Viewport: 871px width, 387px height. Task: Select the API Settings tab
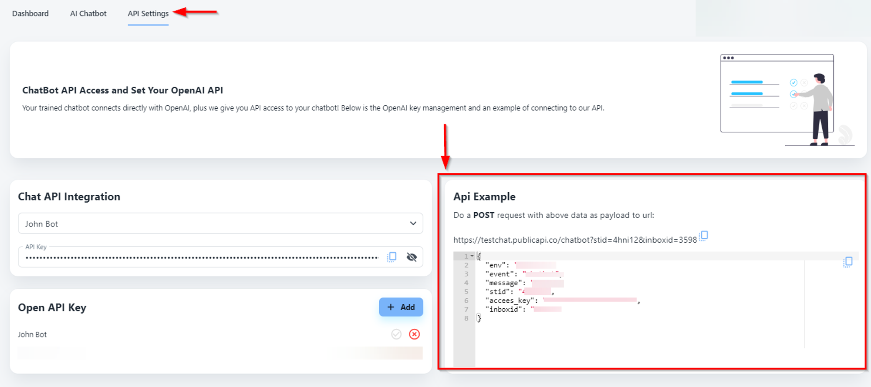point(148,13)
